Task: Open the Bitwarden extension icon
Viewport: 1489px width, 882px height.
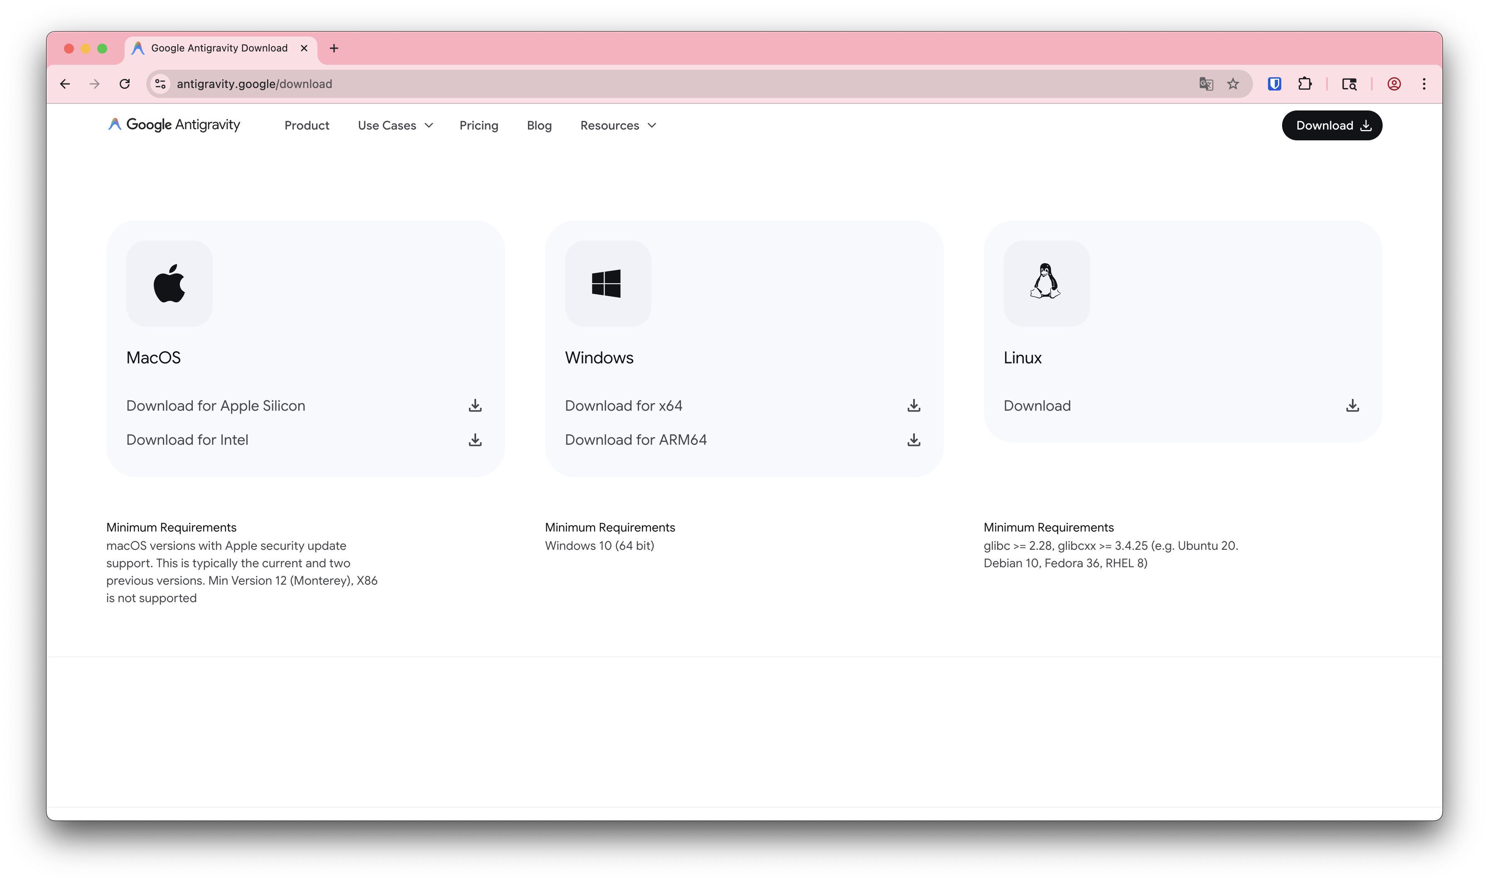Action: [1274, 84]
